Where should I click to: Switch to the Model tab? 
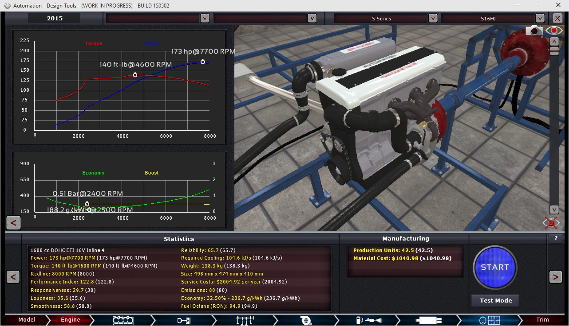(27, 320)
